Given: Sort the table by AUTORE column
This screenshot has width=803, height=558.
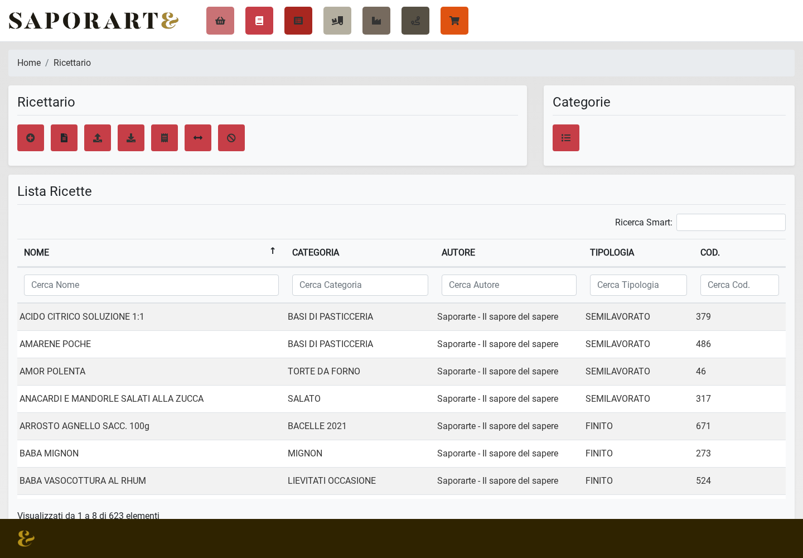Looking at the screenshot, I should pyautogui.click(x=509, y=253).
